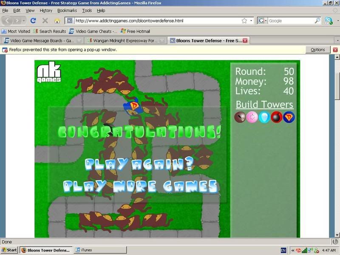Close the Wangan Midnight Expressway tab

[x=162, y=40]
